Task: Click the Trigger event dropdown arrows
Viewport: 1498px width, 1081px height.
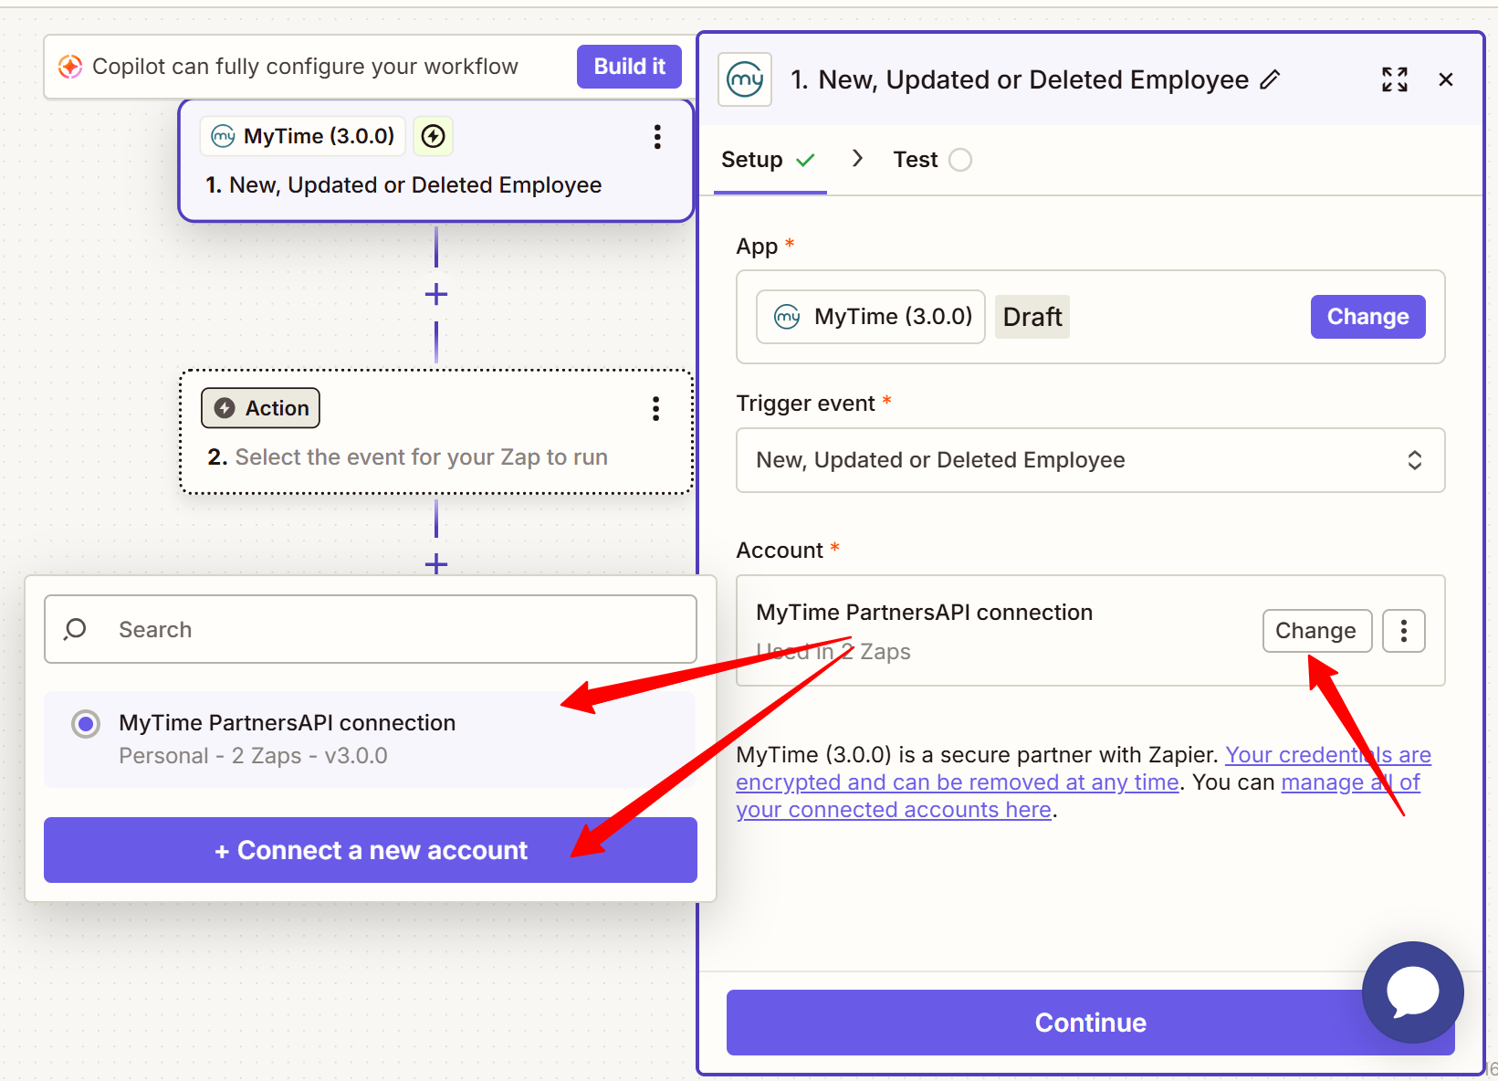Action: (1414, 460)
